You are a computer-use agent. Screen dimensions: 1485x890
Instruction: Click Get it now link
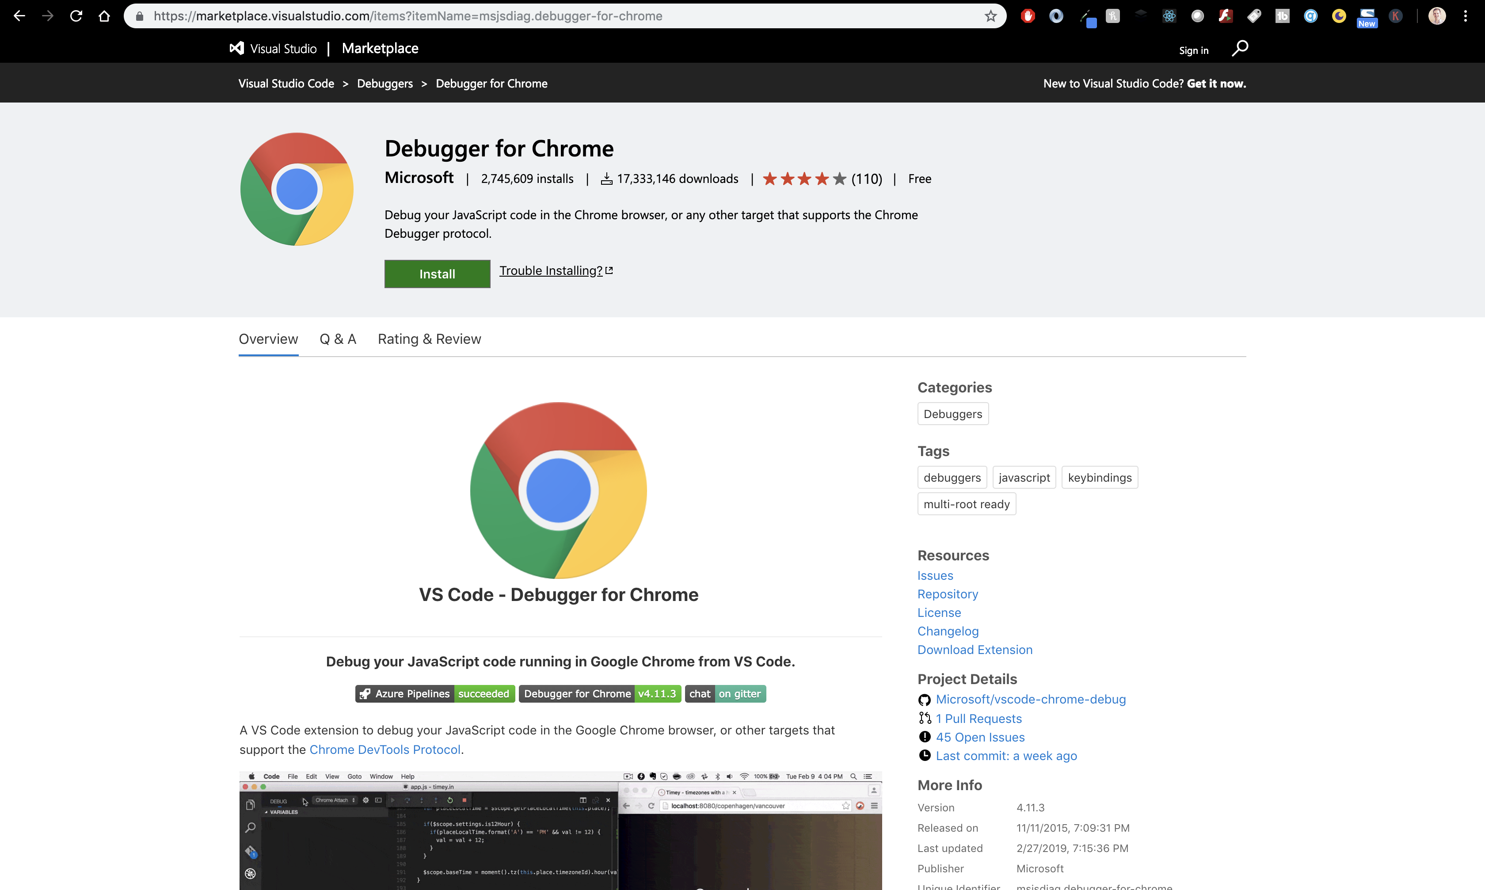[1216, 84]
